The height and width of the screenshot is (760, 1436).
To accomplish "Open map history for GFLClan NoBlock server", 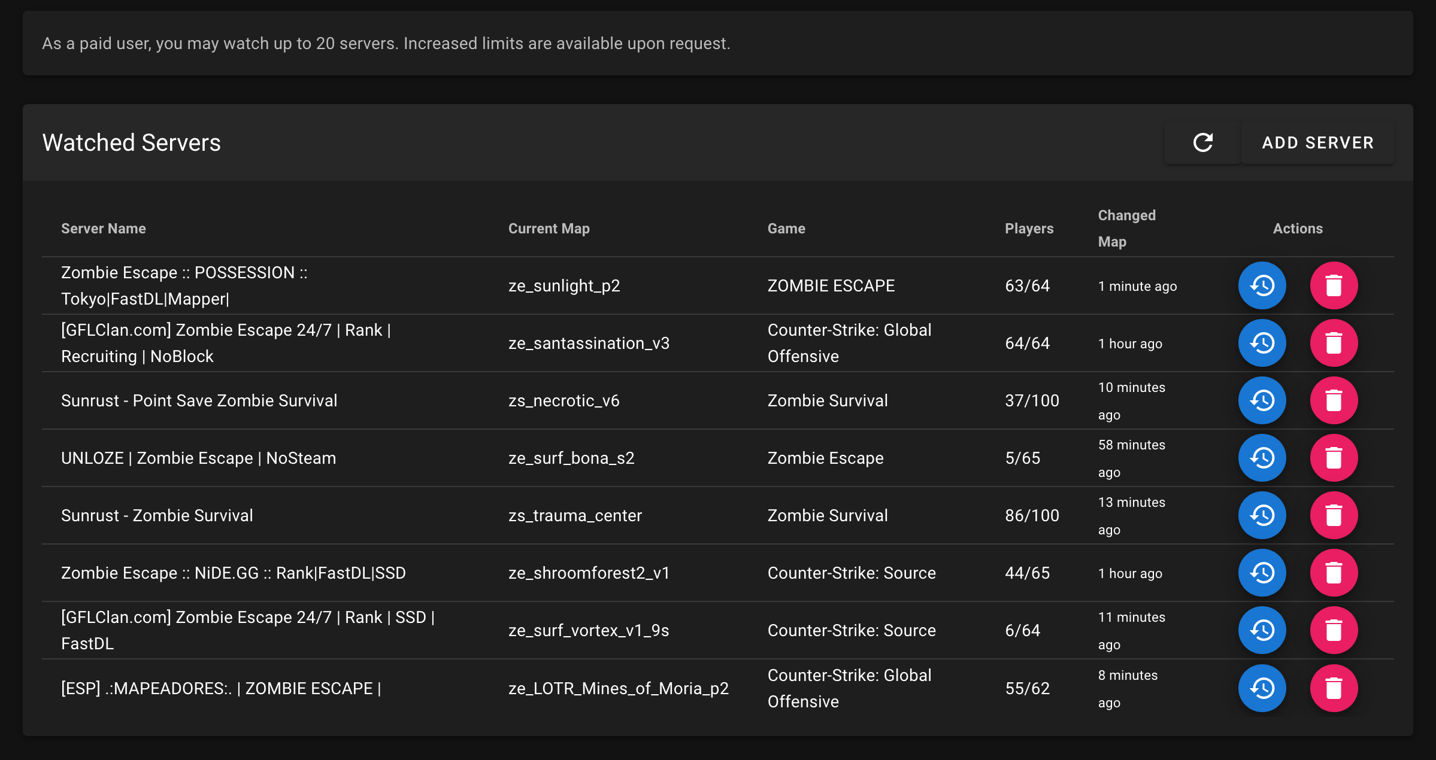I will pyautogui.click(x=1262, y=343).
